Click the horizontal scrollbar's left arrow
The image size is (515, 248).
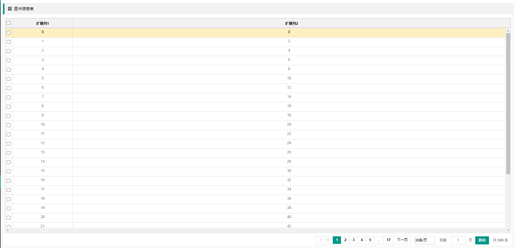(x=7, y=230)
